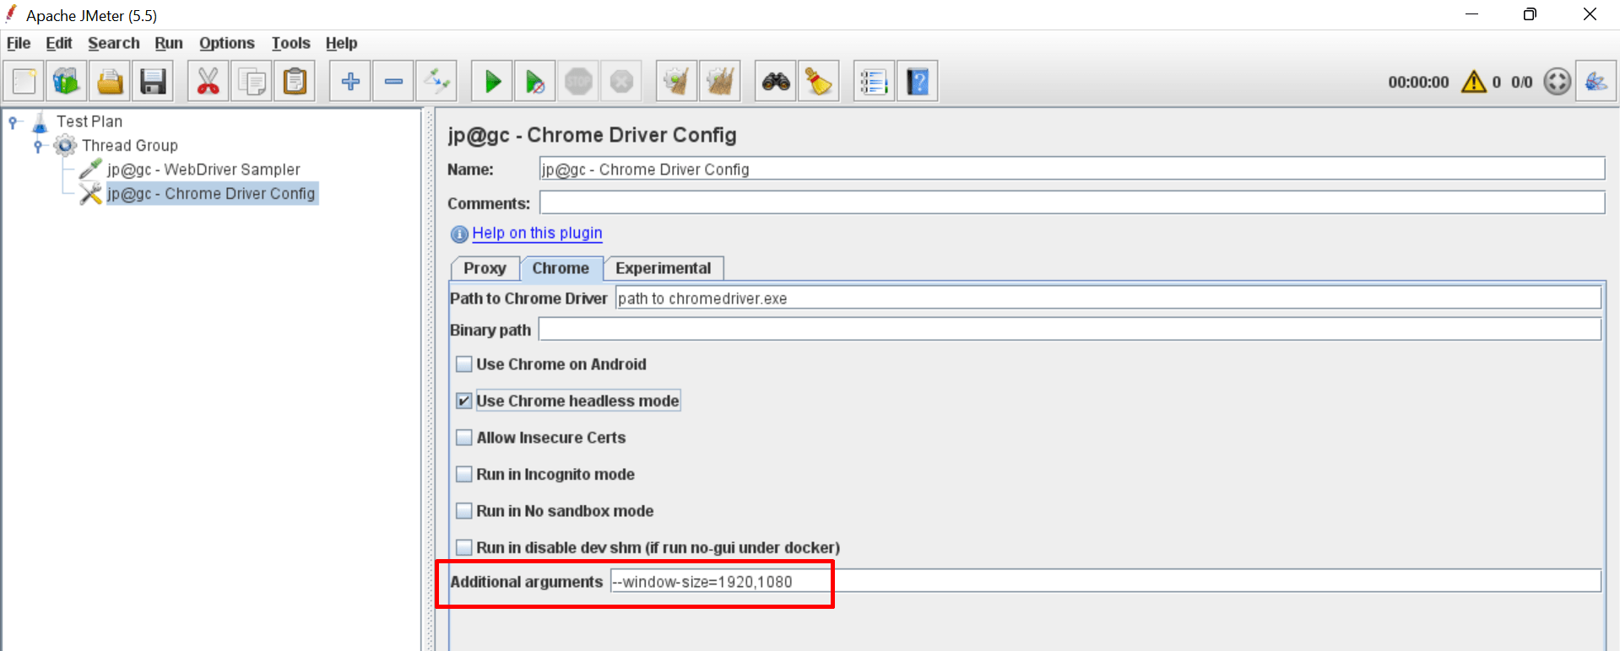1620x651 pixels.
Task: Open Help with question mark icon
Action: [918, 82]
